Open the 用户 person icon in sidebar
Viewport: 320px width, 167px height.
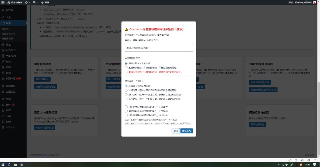click(x=3, y=110)
